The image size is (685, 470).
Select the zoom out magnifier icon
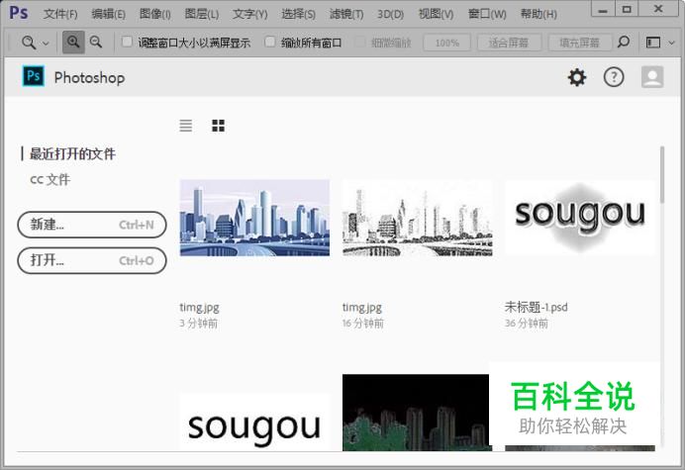pyautogui.click(x=96, y=43)
